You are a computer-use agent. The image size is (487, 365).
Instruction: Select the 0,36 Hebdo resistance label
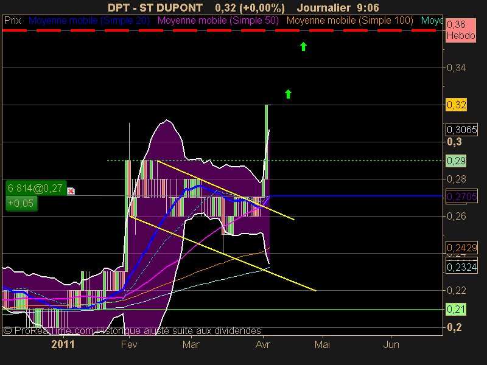click(461, 30)
